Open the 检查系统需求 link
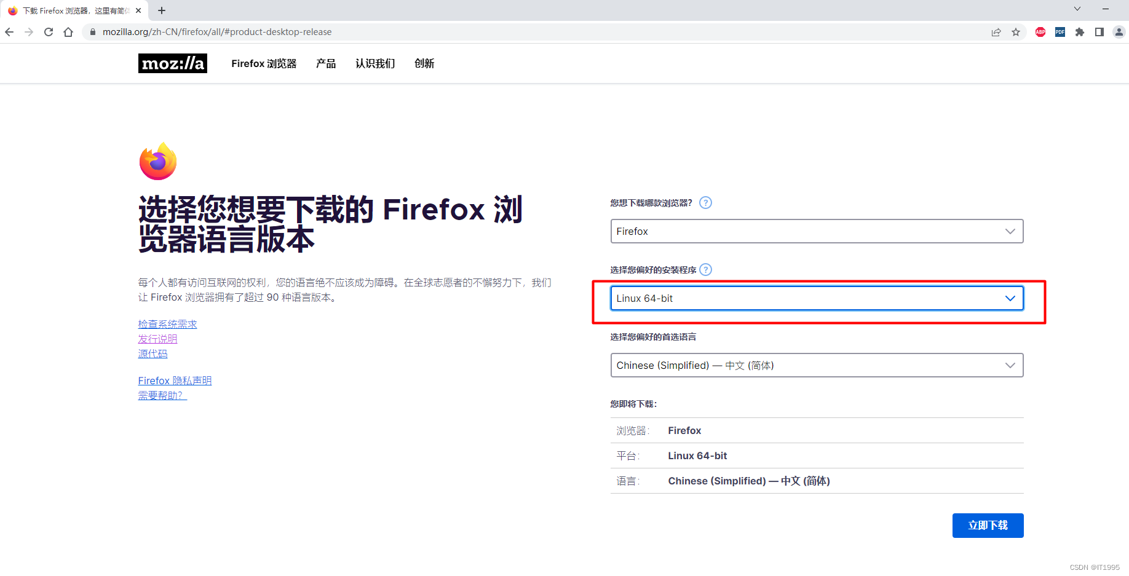This screenshot has height=576, width=1129. [x=167, y=324]
